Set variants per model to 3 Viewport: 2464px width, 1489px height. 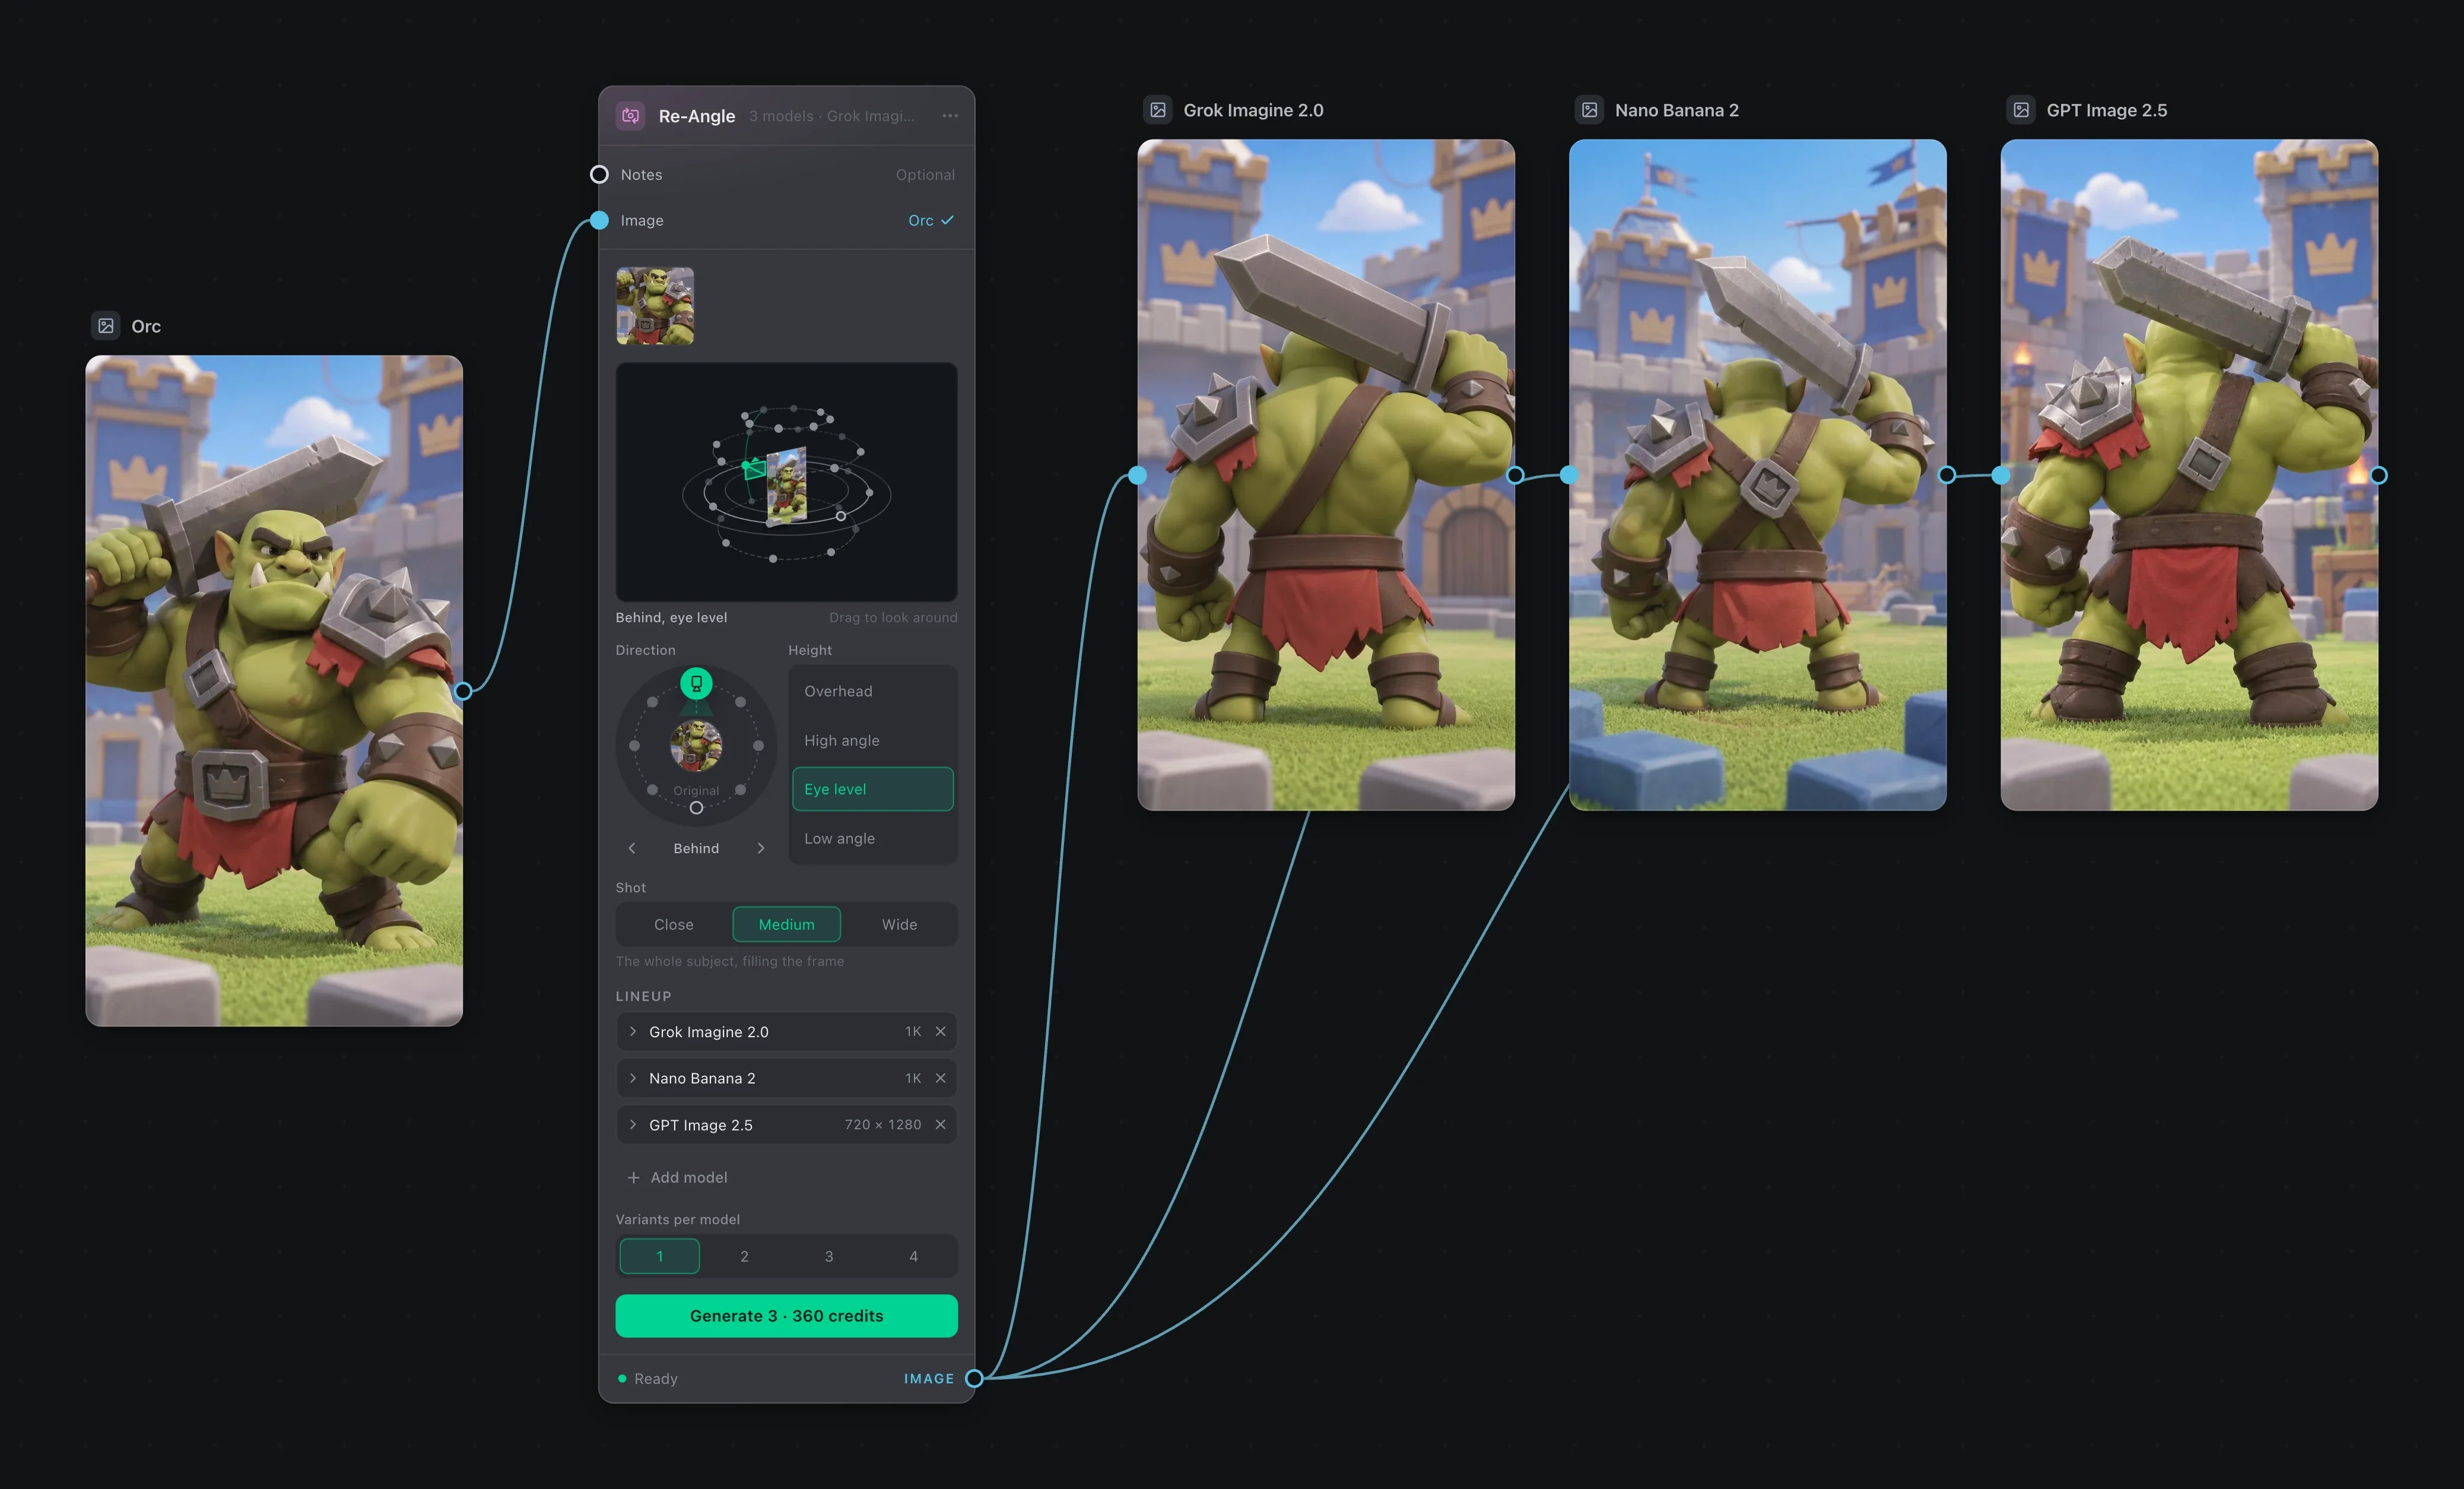click(829, 1256)
